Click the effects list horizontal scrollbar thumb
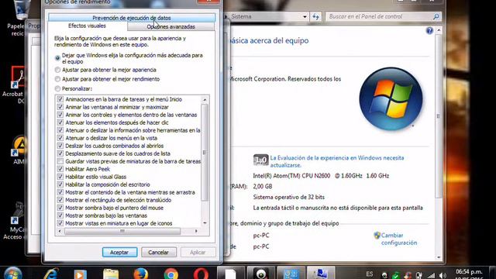 click(122, 231)
